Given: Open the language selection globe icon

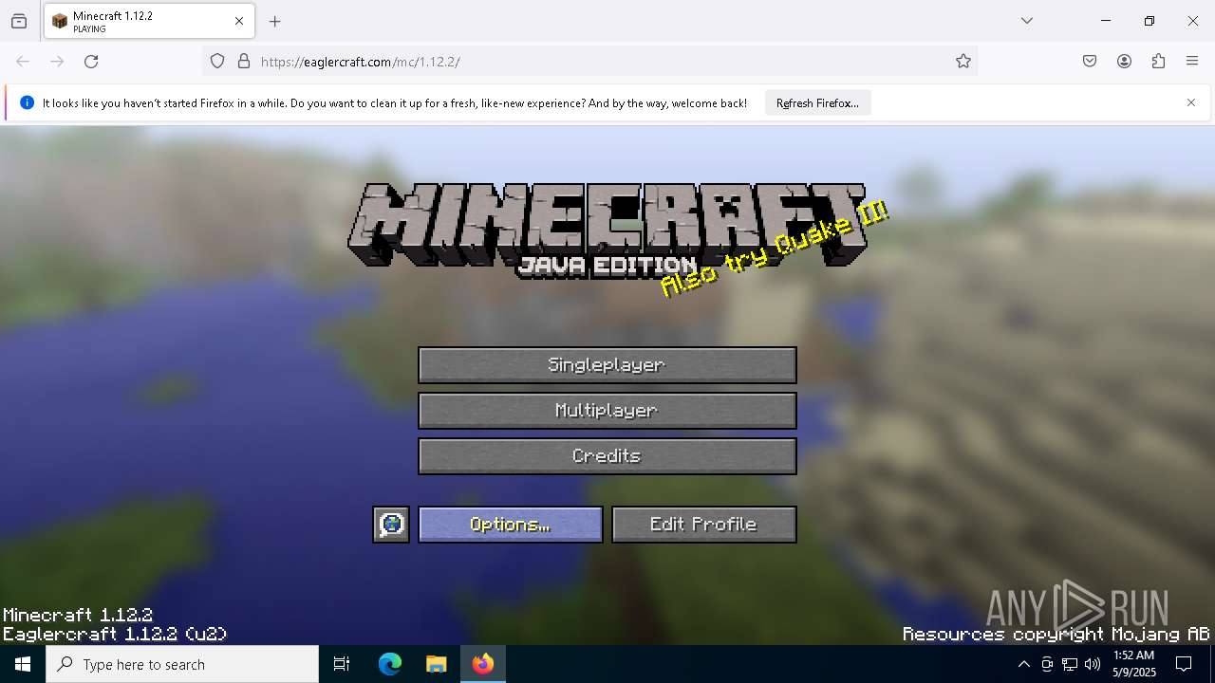Looking at the screenshot, I should tap(391, 525).
